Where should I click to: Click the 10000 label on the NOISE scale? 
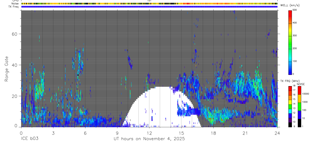(x=305, y=94)
